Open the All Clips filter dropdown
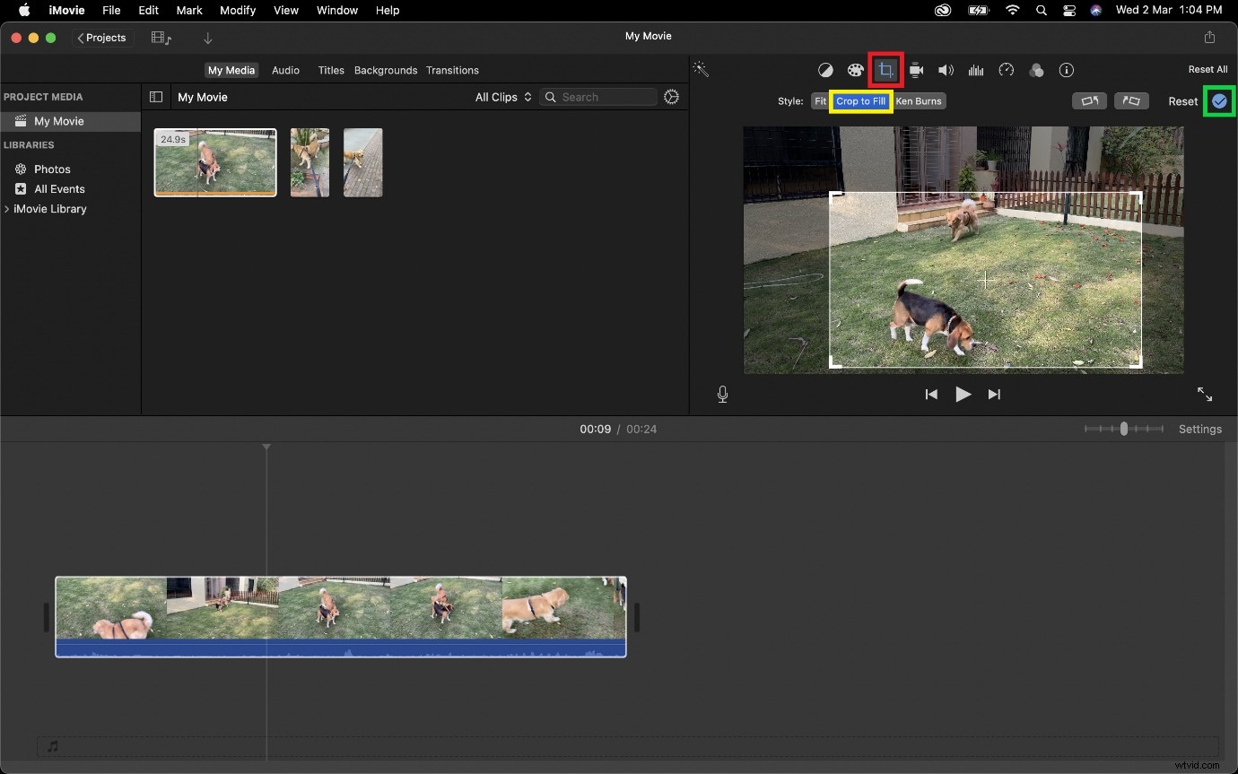This screenshot has height=774, width=1238. pyautogui.click(x=502, y=97)
